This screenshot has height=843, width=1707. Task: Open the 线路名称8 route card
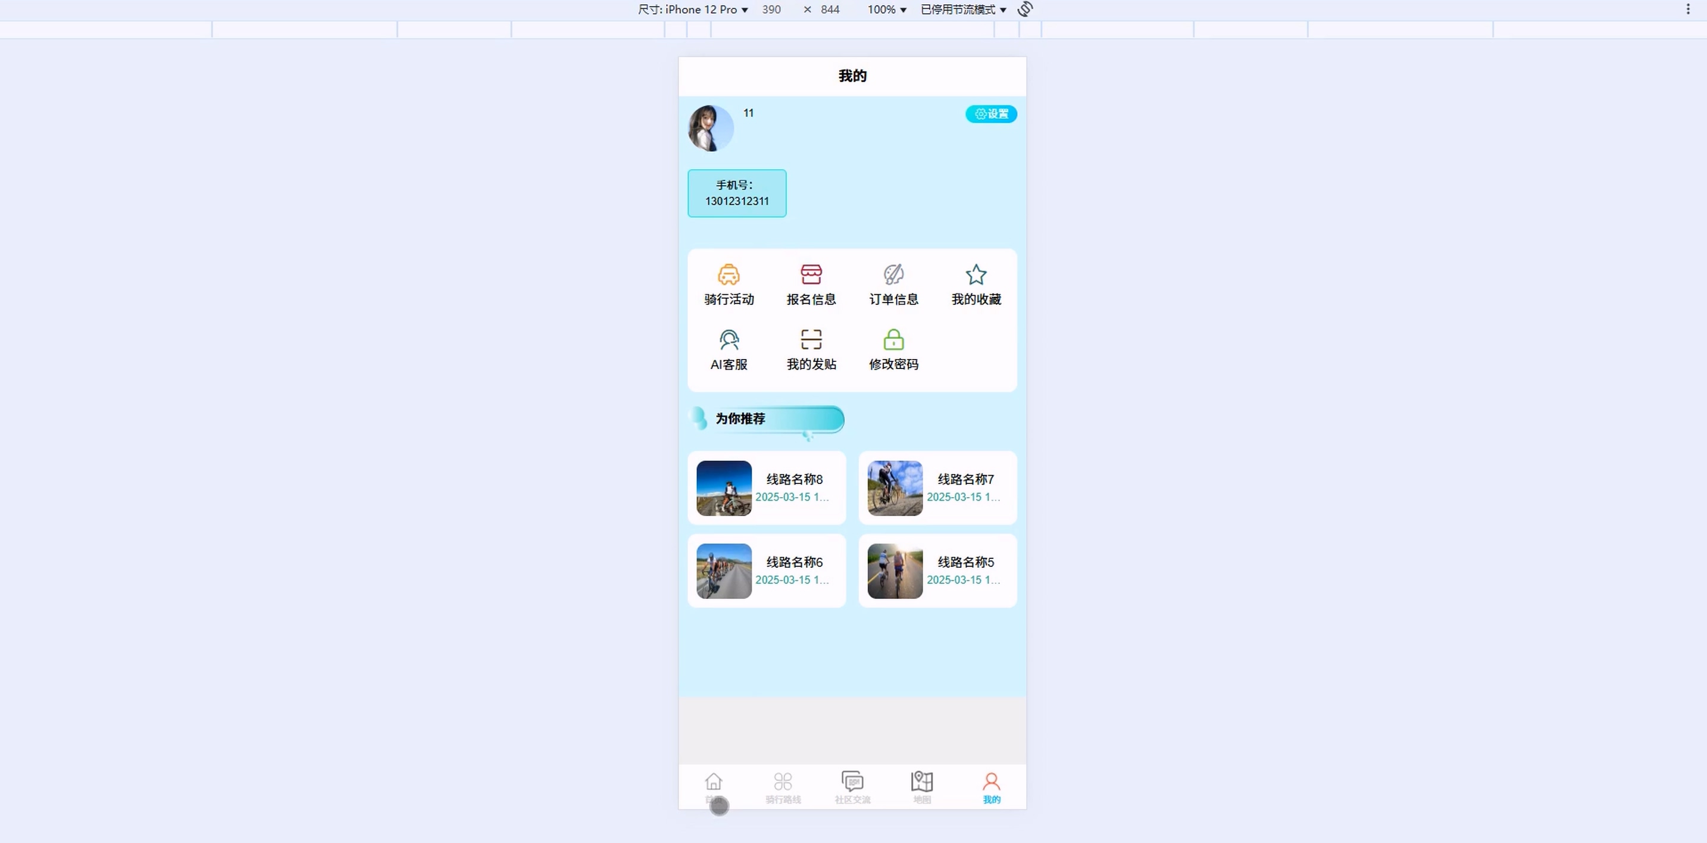[x=767, y=488]
